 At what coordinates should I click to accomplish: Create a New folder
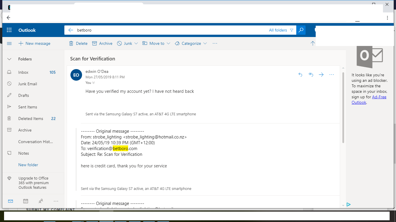(x=28, y=165)
